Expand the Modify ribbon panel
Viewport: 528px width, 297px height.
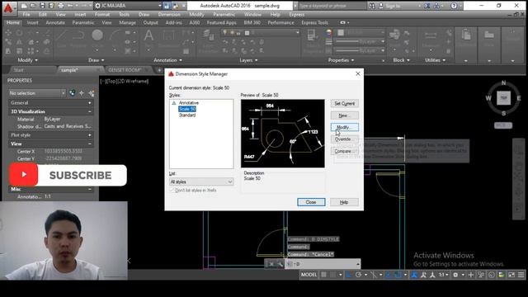tap(27, 60)
